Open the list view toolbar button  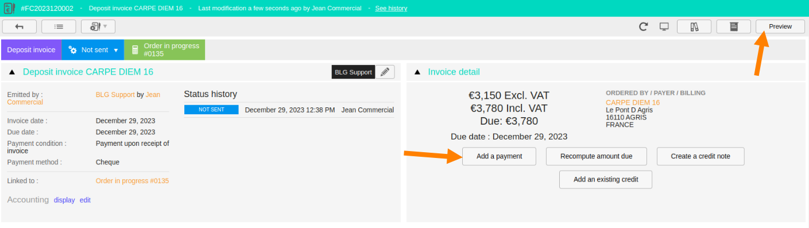(59, 26)
